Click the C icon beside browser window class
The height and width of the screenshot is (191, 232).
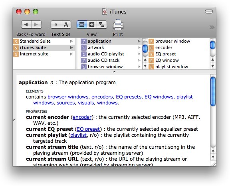pyautogui.click(x=84, y=67)
